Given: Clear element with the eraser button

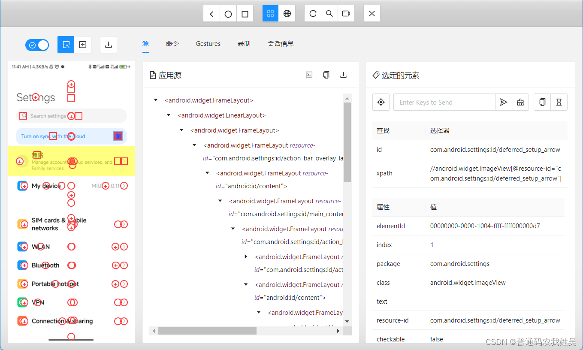Looking at the screenshot, I should pyautogui.click(x=520, y=102).
